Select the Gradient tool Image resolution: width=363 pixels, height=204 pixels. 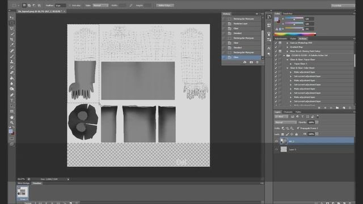[x=11, y=78]
